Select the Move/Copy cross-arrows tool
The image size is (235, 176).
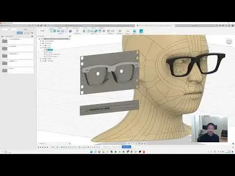click(x=104, y=31)
